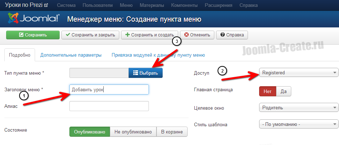Open the Расширения top menu
Viewport: 339px width, 145px height.
pos(219,6)
